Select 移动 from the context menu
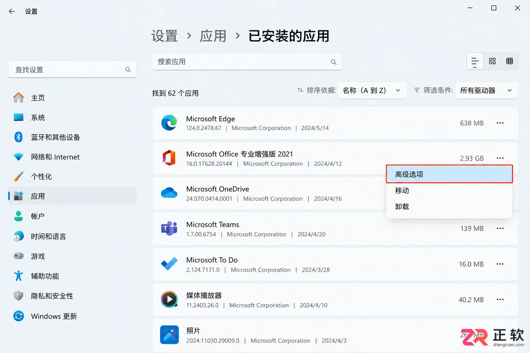This screenshot has width=530, height=353. click(x=449, y=190)
